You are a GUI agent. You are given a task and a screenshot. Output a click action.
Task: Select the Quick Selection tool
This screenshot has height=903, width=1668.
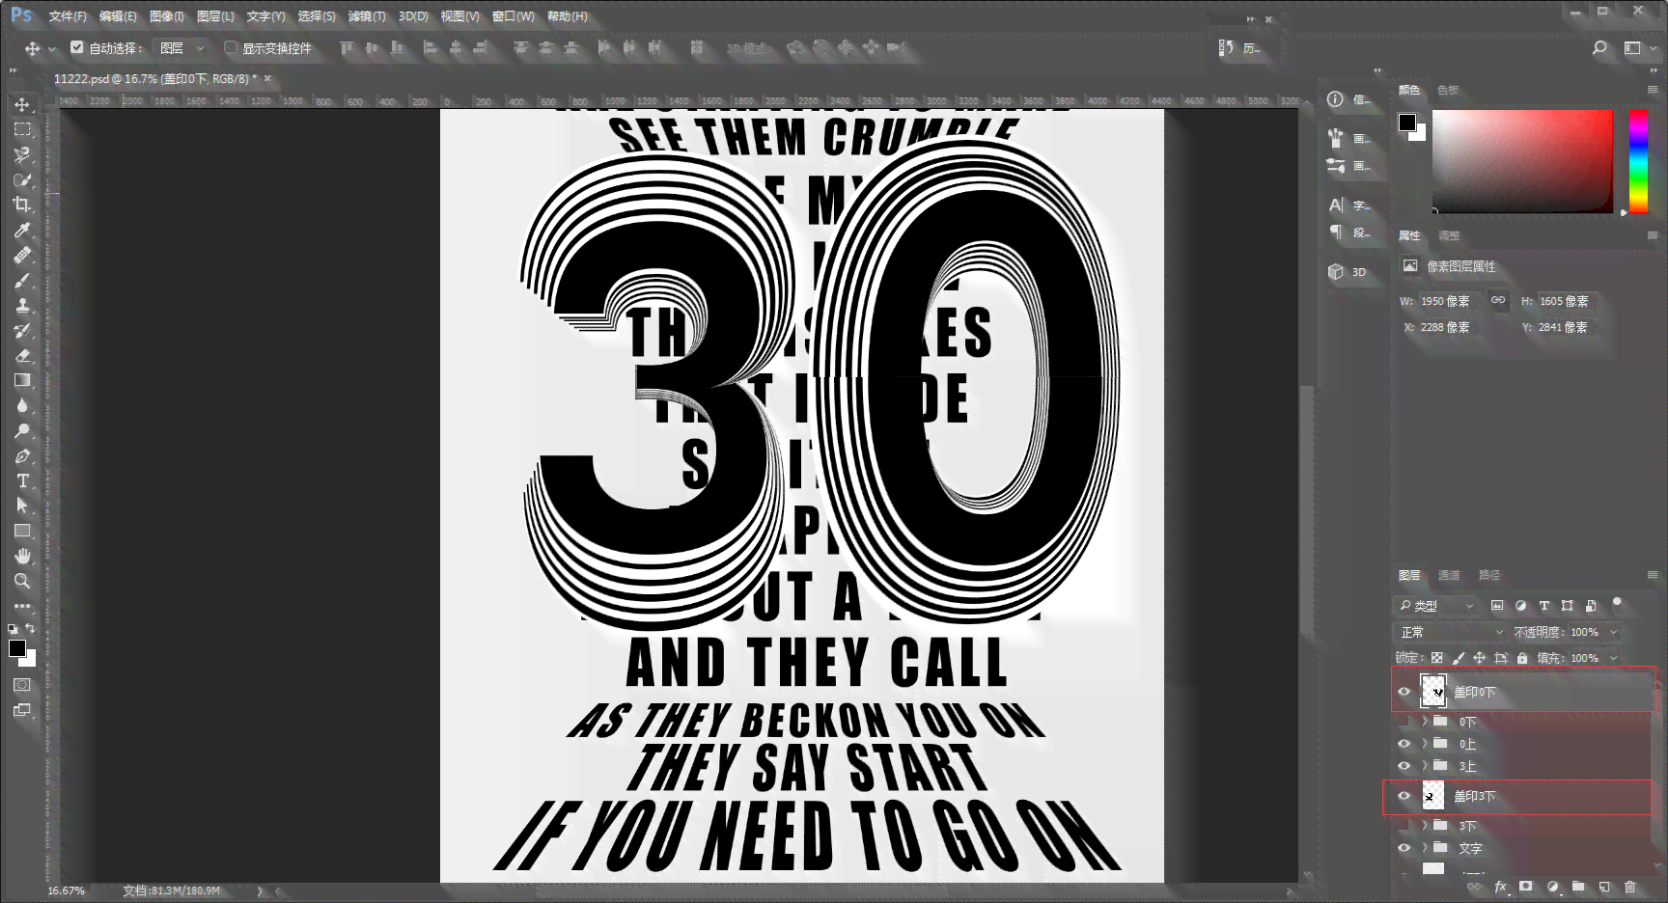coord(22,179)
